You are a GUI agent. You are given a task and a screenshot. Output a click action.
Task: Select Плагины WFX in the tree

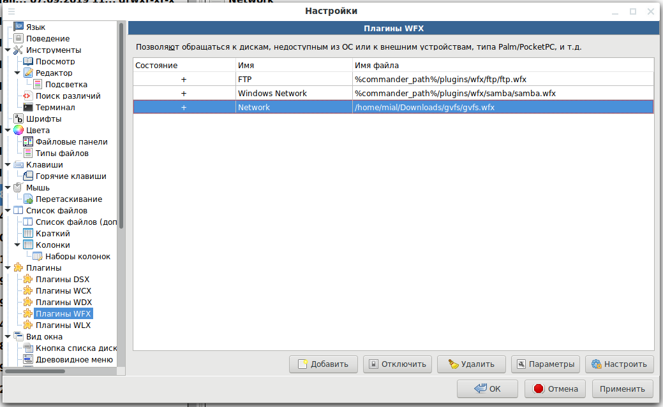pos(63,314)
